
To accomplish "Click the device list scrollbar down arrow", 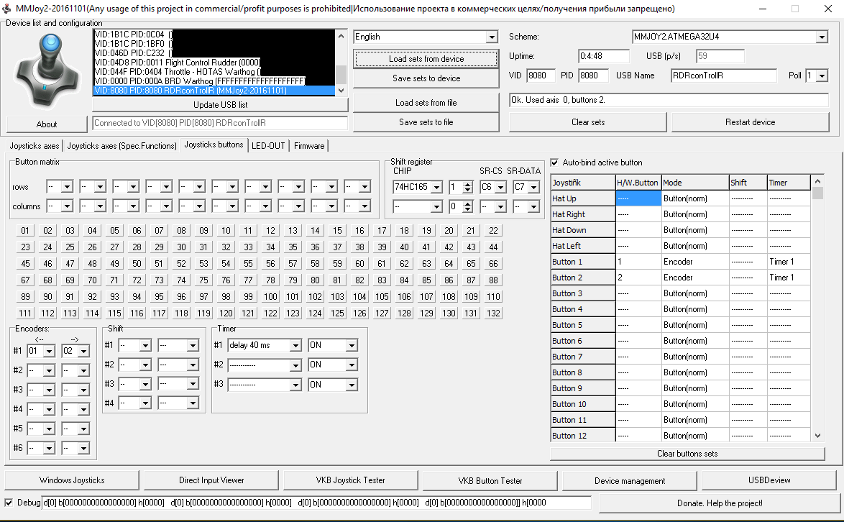I will coord(341,91).
